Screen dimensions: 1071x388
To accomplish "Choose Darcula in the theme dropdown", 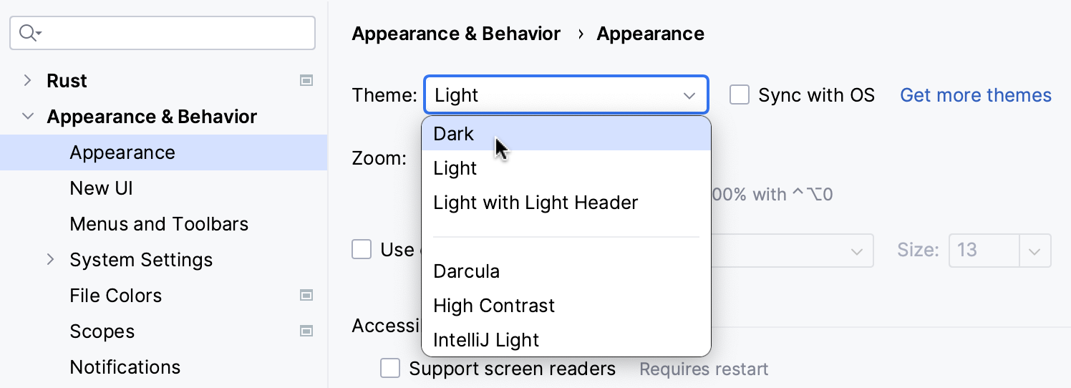I will coord(466,271).
